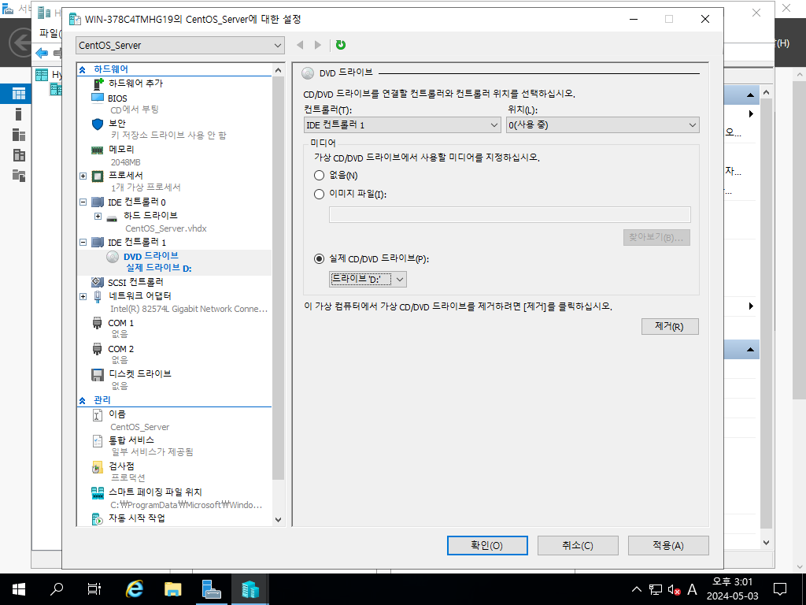The width and height of the screenshot is (806, 605).
Task: Click the muted volume tray icon
Action: click(x=674, y=589)
